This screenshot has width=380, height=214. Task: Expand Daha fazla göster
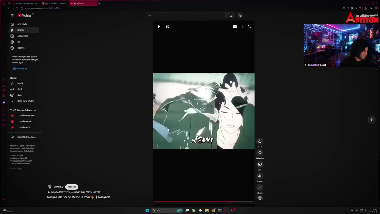[x=23, y=101]
